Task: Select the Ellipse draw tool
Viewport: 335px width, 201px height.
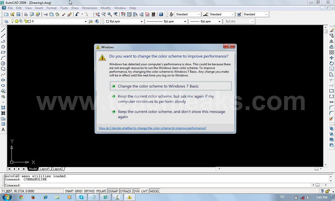Action: click(x=3, y=80)
